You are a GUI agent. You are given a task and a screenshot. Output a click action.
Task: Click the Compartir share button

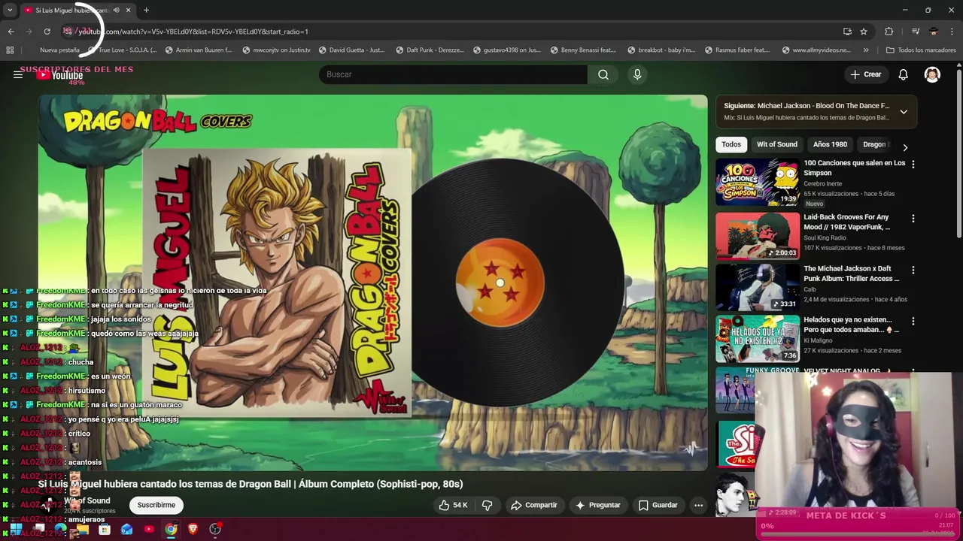click(x=534, y=505)
